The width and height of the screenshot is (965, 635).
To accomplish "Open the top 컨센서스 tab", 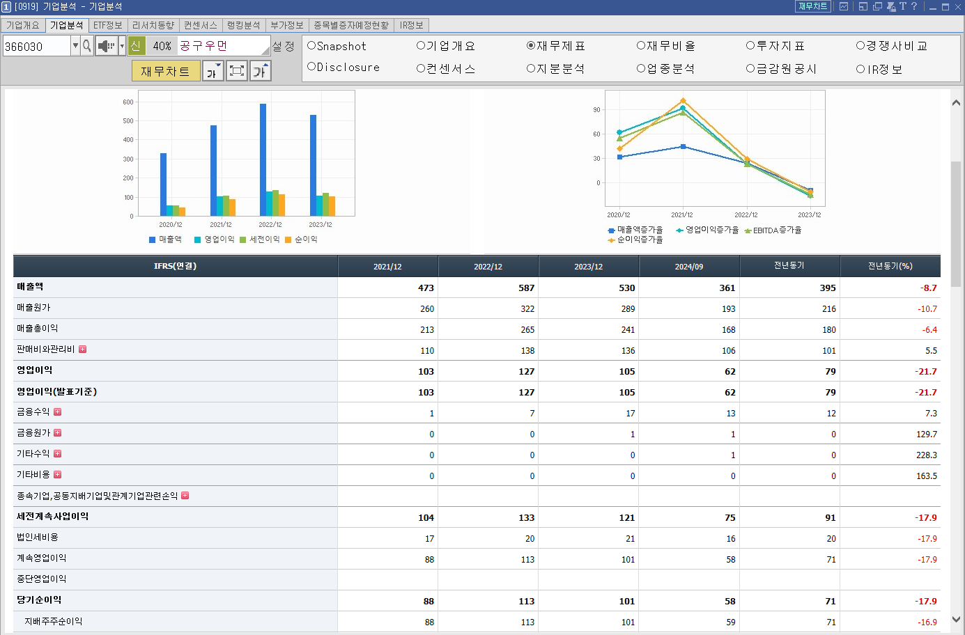I will coord(201,25).
